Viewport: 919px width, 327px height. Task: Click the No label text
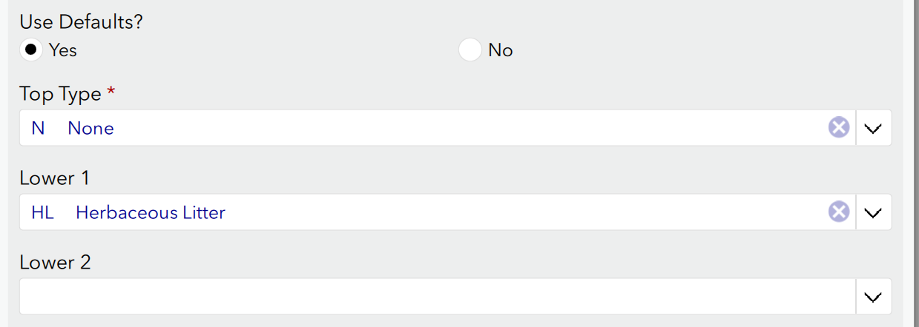pos(501,50)
